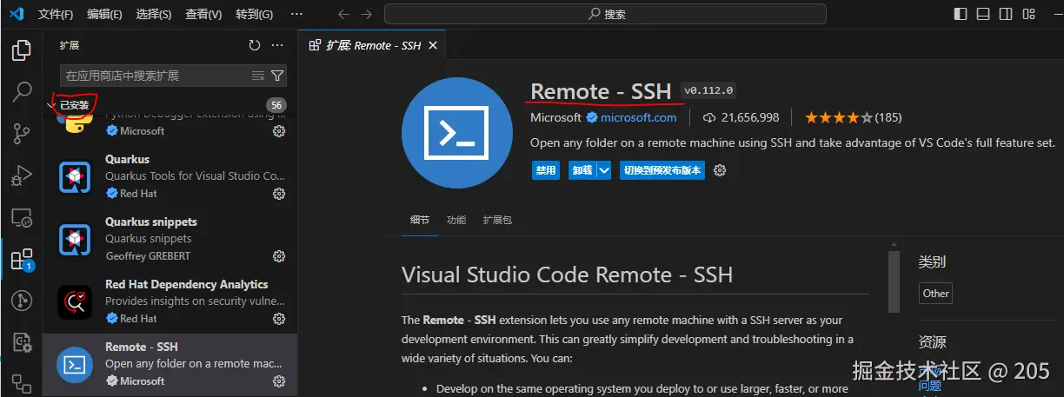Toggle bottom panel layout icon
Screen dimensions: 1064x397
(983, 14)
